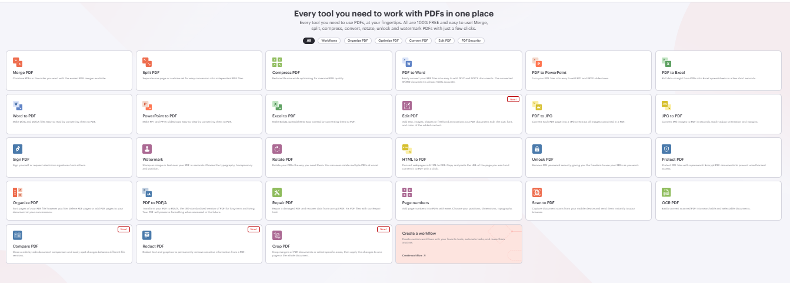Click the PDF to Excel icon
790x291 pixels.
[x=666, y=62]
